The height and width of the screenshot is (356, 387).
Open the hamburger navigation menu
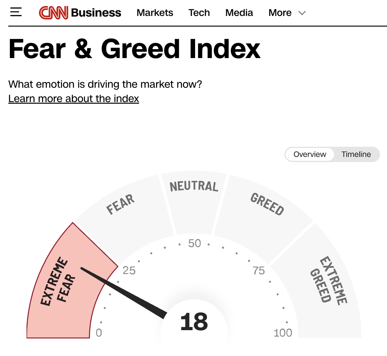pos(16,12)
